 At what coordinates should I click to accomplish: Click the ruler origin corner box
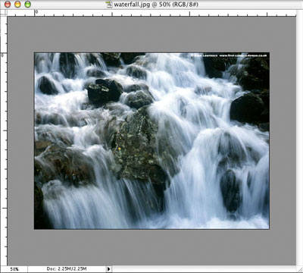coord(4,13)
